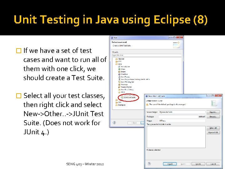Click the Java Project icon

[119, 77]
